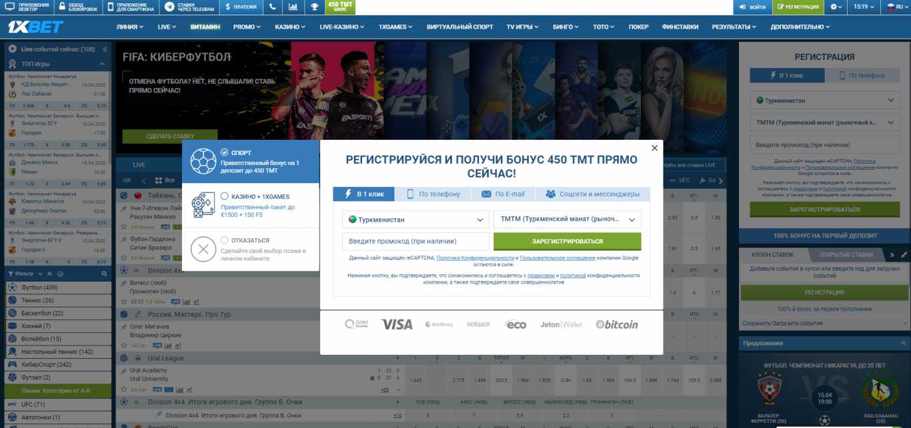Open the TMTM currency dropdown
The width and height of the screenshot is (911, 428).
tap(567, 218)
